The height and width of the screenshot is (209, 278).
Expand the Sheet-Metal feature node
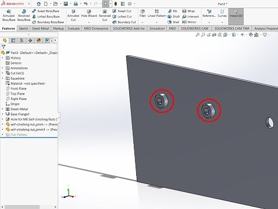2,109
